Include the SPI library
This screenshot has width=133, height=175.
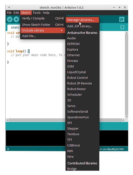pyautogui.click(x=83, y=123)
